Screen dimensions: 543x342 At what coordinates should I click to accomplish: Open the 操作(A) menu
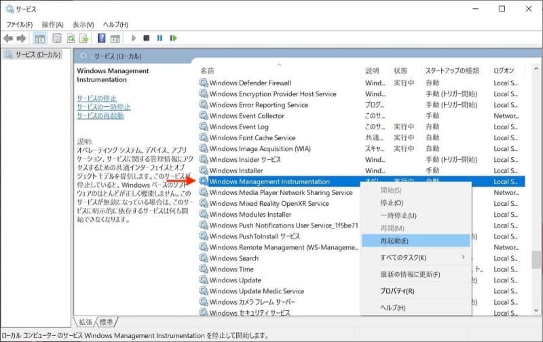(53, 24)
